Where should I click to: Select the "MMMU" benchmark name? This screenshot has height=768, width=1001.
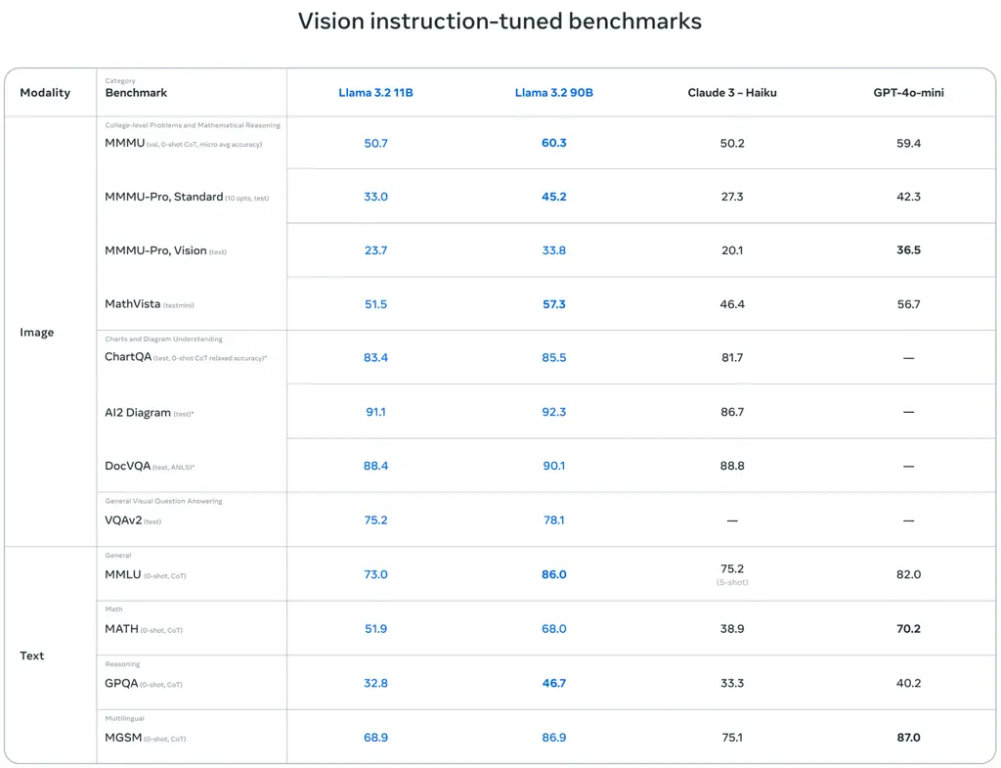[124, 143]
